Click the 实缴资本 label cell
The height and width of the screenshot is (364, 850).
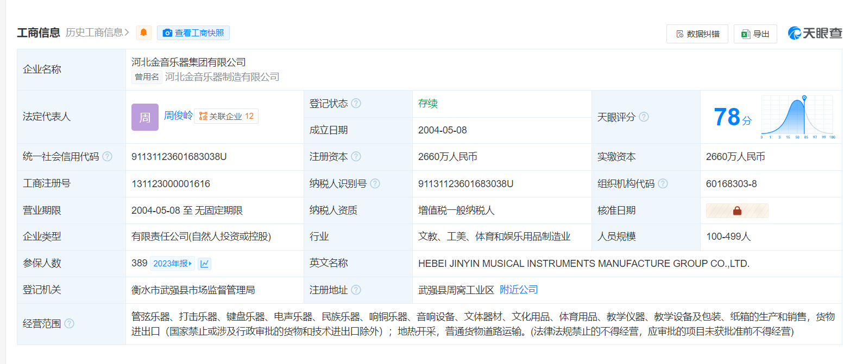[646, 157]
